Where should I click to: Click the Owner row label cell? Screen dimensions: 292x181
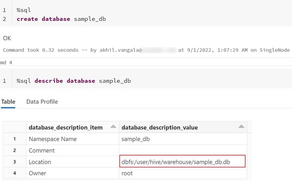(x=38, y=173)
